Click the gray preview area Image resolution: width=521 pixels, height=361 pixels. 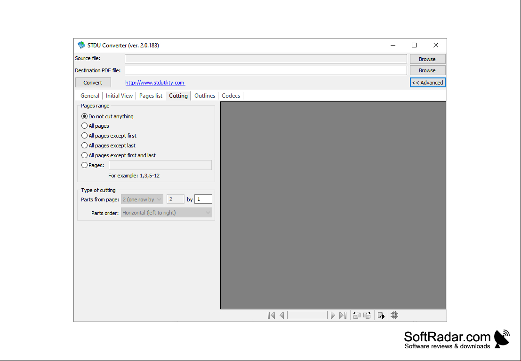[333, 206]
